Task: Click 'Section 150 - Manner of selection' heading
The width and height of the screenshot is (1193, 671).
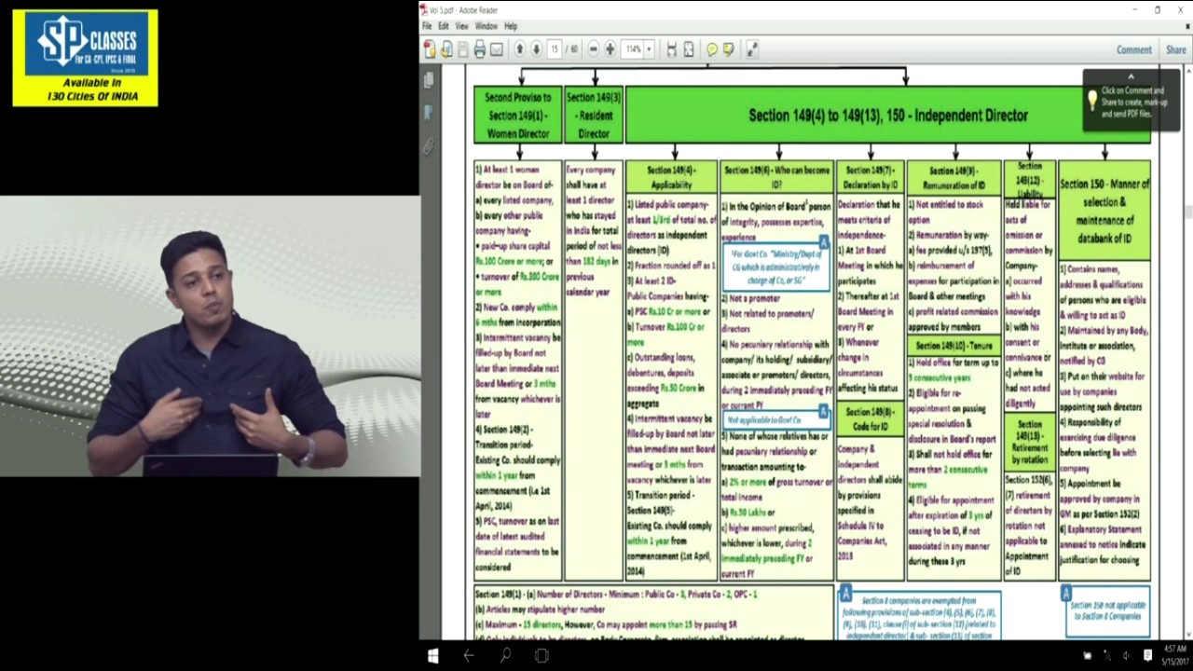Action: point(1104,211)
